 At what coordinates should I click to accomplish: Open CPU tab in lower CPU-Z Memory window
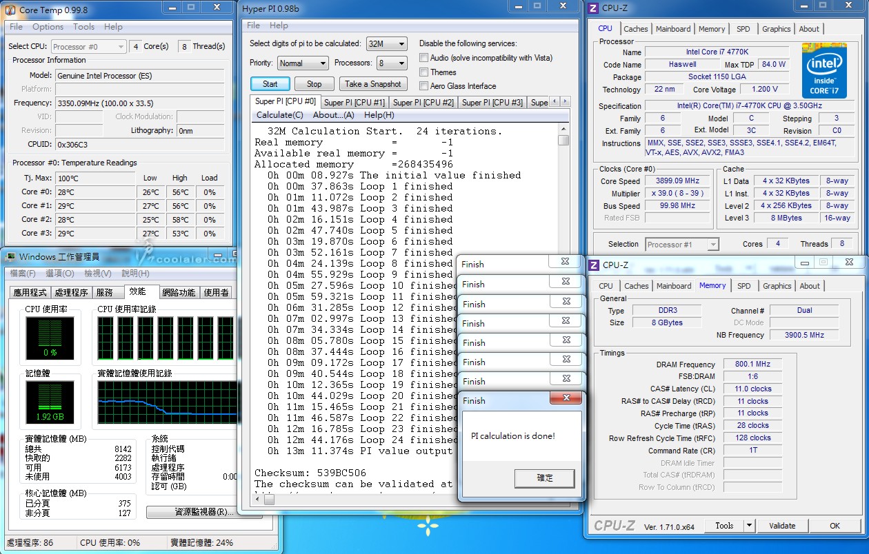(x=606, y=286)
